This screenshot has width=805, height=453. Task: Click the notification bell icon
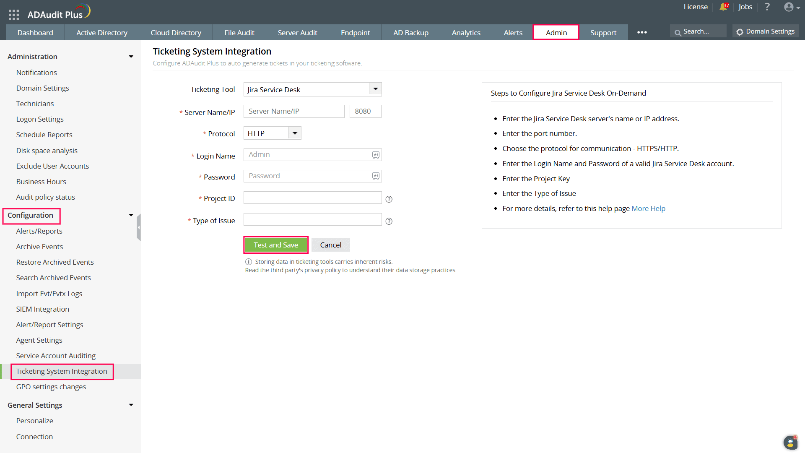coord(723,7)
